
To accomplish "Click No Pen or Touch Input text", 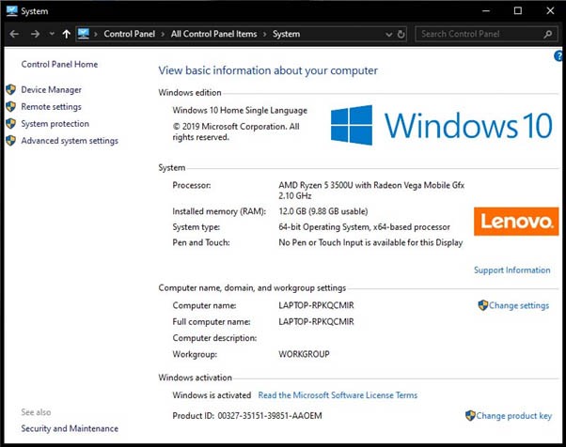I will click(370, 242).
